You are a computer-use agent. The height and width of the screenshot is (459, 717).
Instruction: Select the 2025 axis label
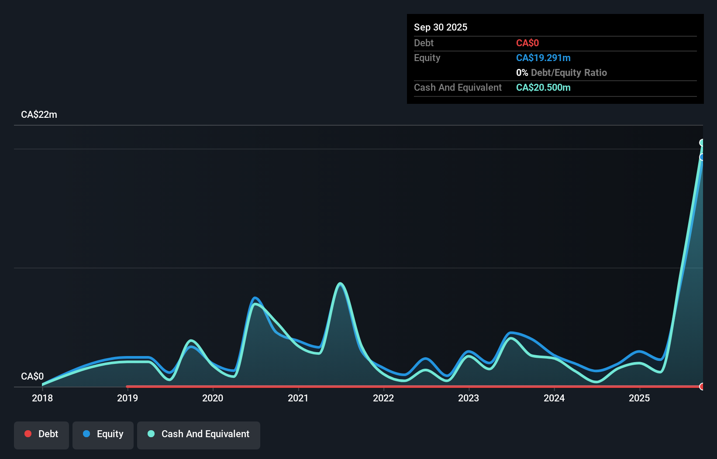[639, 398]
